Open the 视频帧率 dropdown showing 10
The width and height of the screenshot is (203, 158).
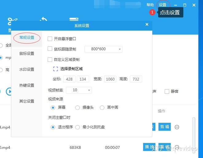tap(79, 90)
